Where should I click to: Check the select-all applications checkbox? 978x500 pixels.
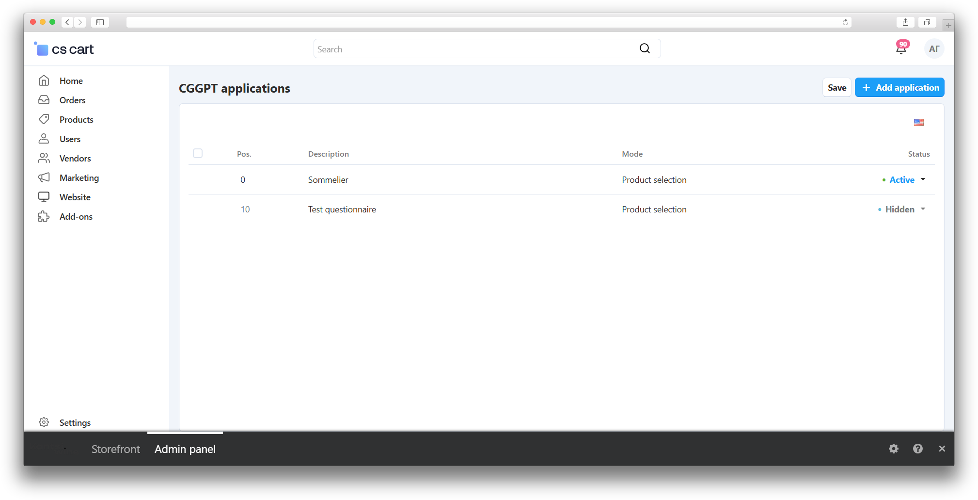(198, 153)
